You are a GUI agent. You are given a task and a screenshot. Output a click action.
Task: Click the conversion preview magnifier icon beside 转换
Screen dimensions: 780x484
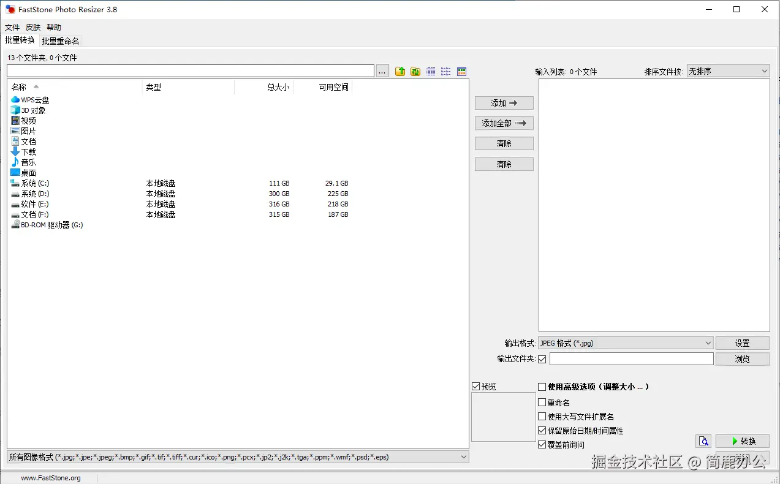tap(703, 441)
